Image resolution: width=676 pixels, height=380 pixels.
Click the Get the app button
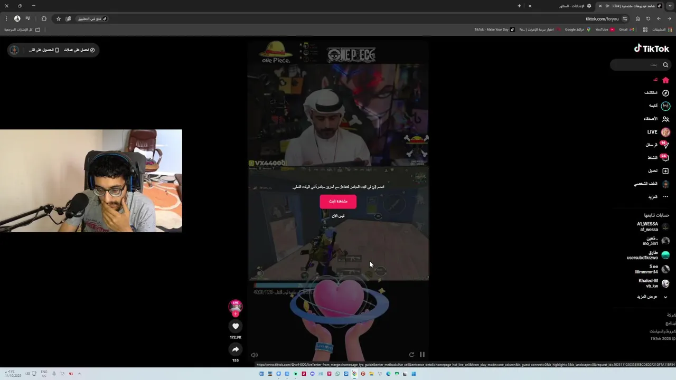coord(44,50)
